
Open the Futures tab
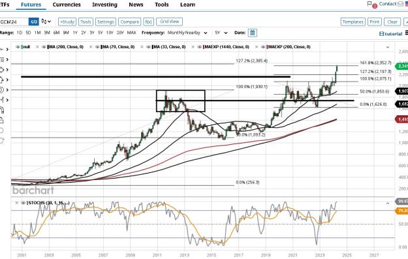click(31, 5)
